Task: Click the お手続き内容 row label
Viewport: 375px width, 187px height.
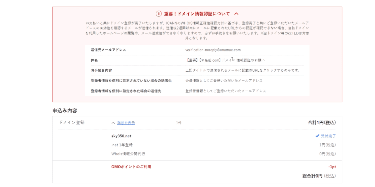Action: tap(101, 71)
